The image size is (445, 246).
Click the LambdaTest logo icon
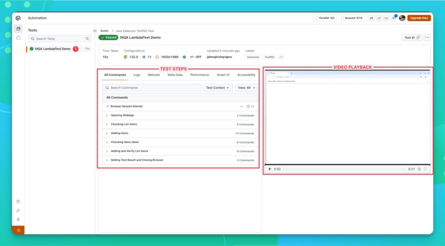pos(18,18)
